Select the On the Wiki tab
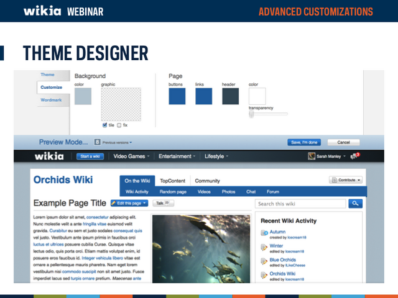Screen dimensions: 398x298 click(137, 181)
